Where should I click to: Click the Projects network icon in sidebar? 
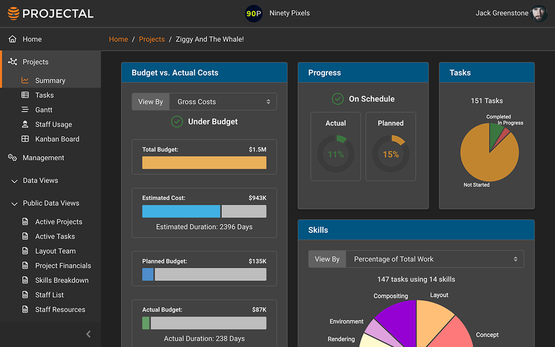[x=13, y=62]
